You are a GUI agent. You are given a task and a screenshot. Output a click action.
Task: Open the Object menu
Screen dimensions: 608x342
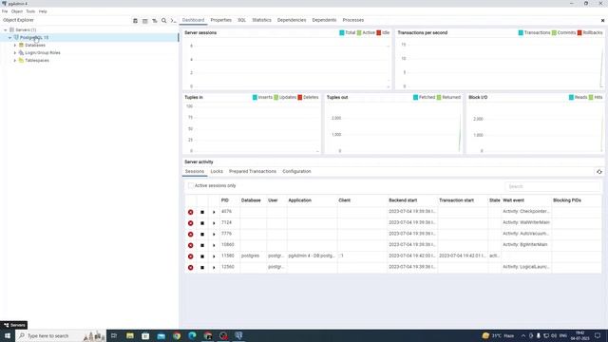17,11
